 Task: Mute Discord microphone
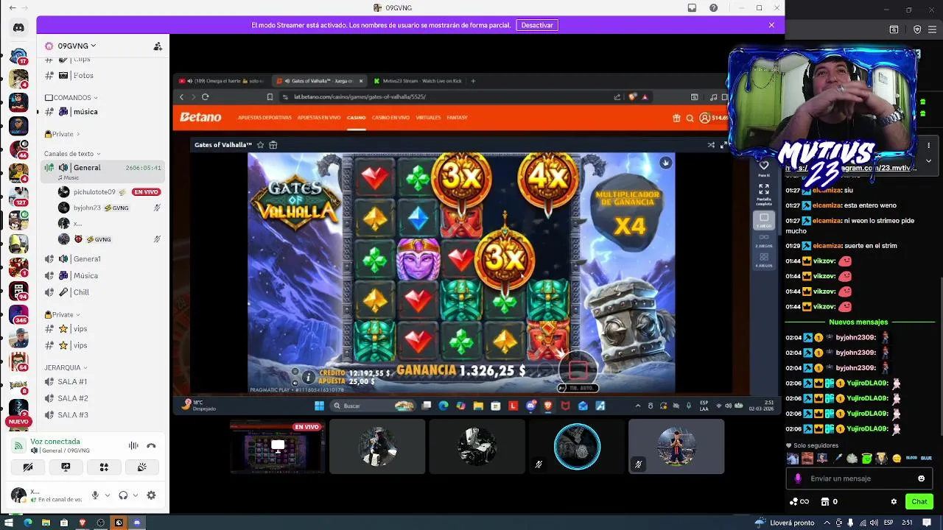coord(95,495)
